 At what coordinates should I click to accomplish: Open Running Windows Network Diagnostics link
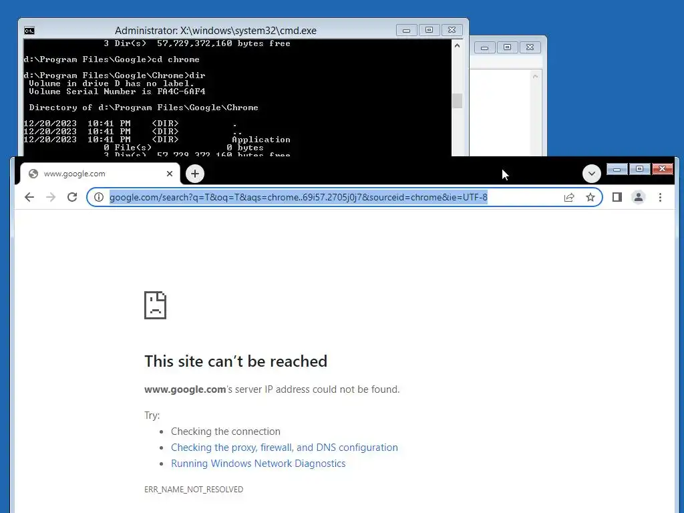click(x=259, y=464)
